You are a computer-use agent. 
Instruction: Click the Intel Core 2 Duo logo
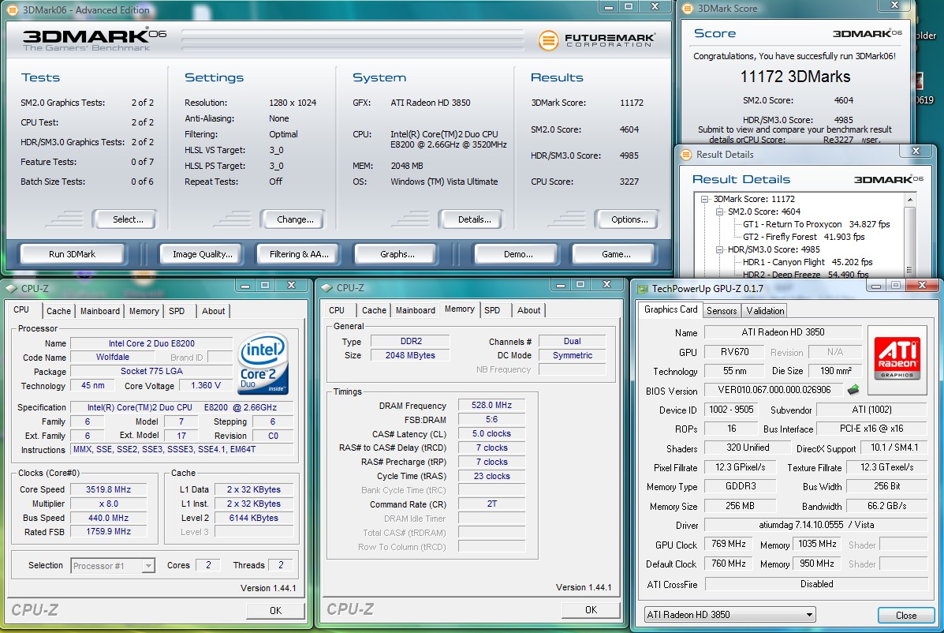tap(263, 364)
